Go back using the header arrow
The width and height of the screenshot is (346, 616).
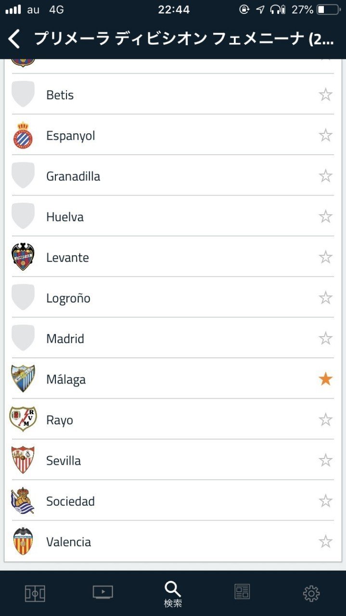14,39
